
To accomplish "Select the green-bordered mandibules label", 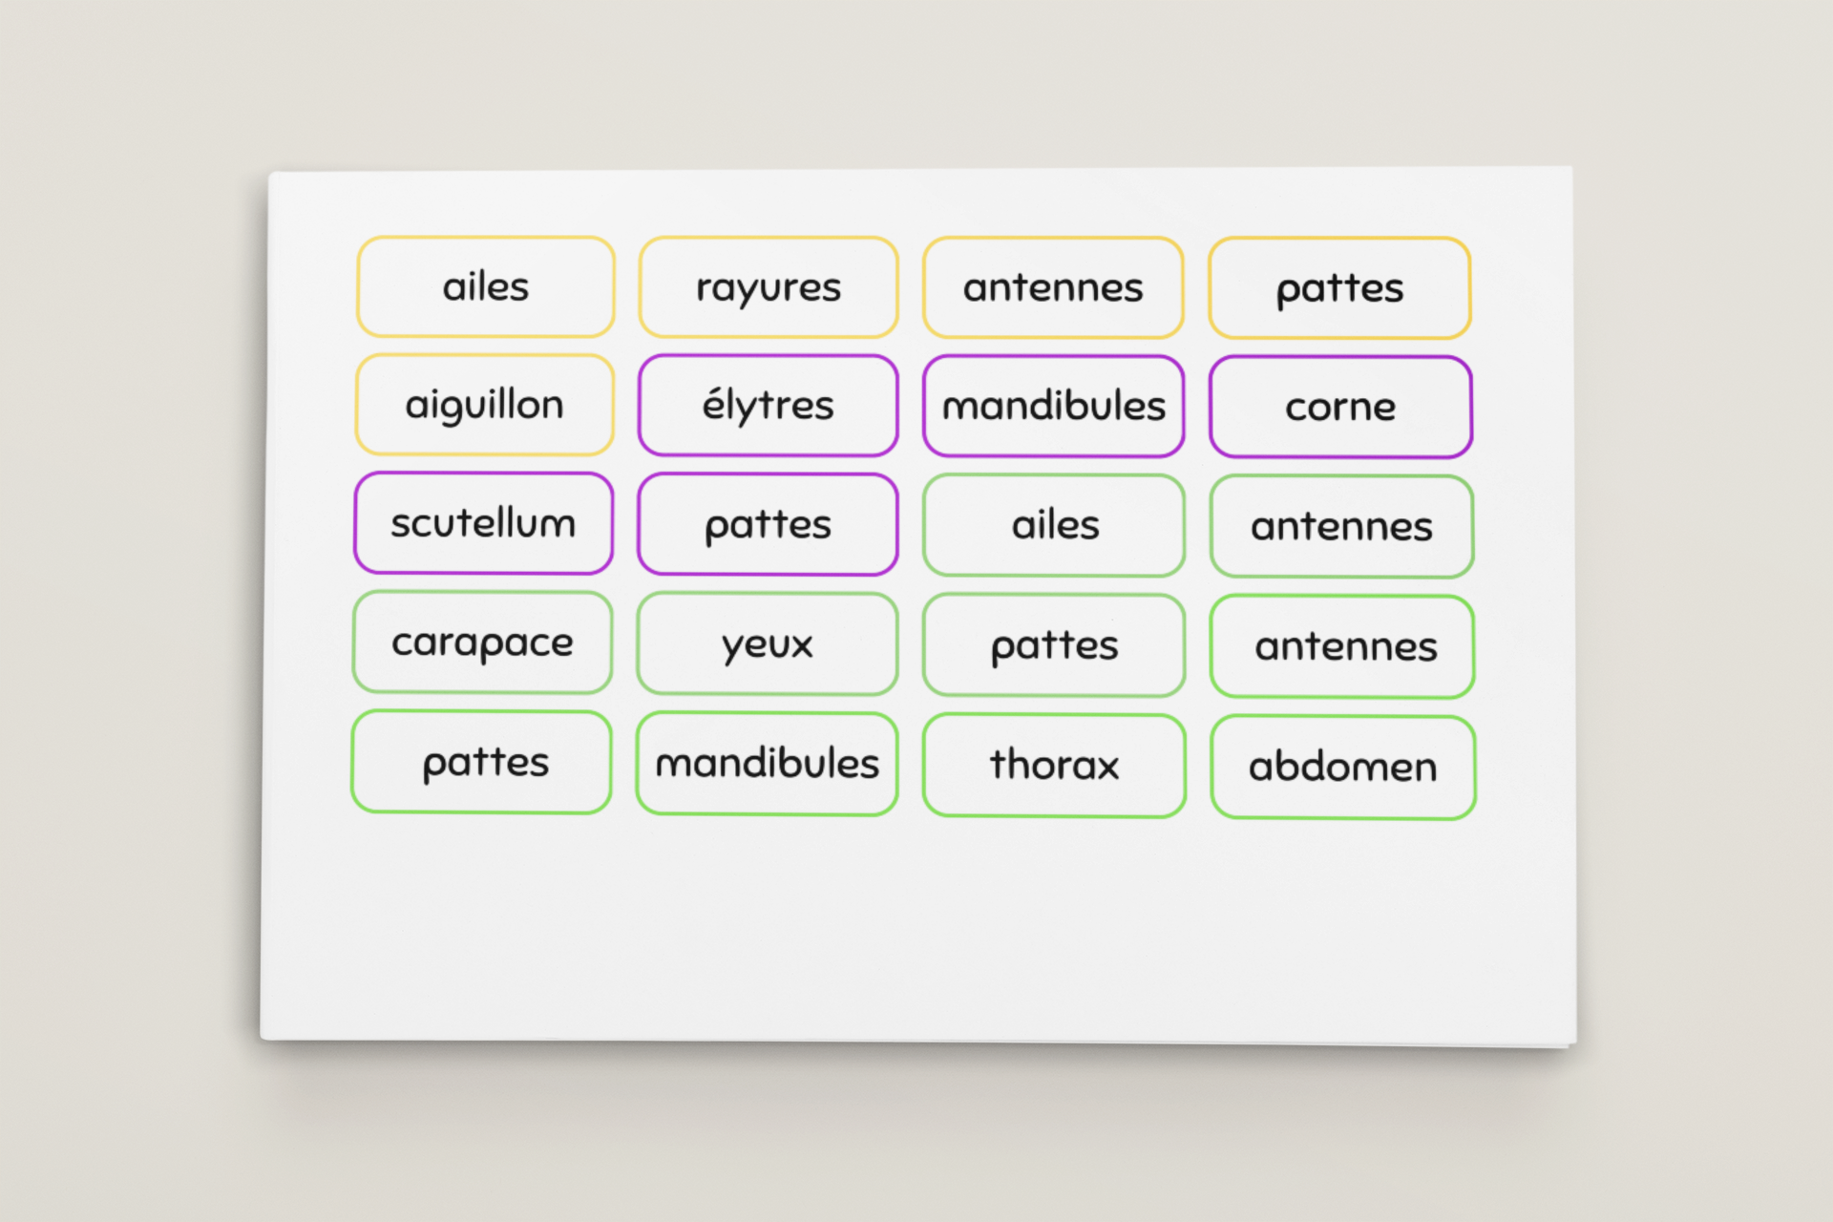I will (x=767, y=764).
